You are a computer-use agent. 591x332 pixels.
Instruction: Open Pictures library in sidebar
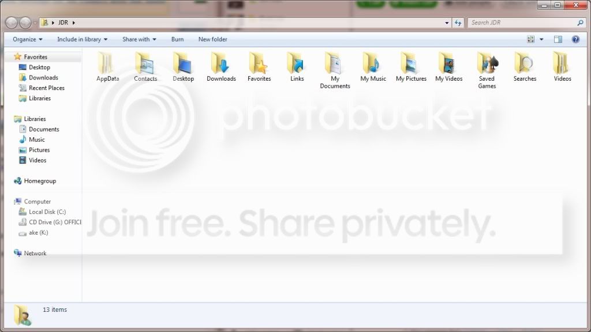[x=39, y=150]
